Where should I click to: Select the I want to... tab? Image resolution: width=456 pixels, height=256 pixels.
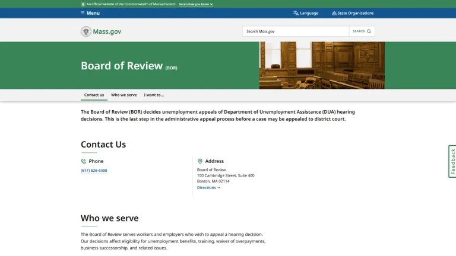coord(154,95)
